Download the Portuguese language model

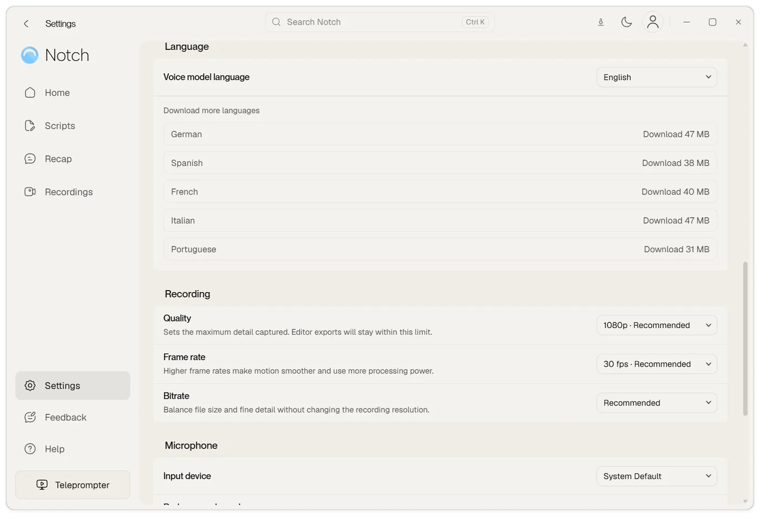[676, 249]
